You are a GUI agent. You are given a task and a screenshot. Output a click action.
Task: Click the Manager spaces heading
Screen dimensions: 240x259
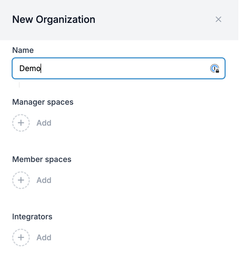point(43,102)
